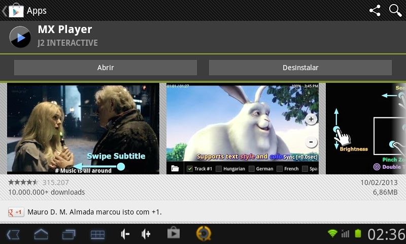The image size is (406, 244).
Task: Tap the volume down icon
Action: [x=125, y=234]
